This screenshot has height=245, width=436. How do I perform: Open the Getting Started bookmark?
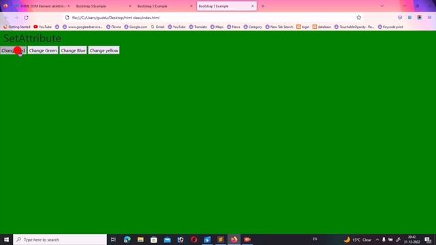point(16,27)
